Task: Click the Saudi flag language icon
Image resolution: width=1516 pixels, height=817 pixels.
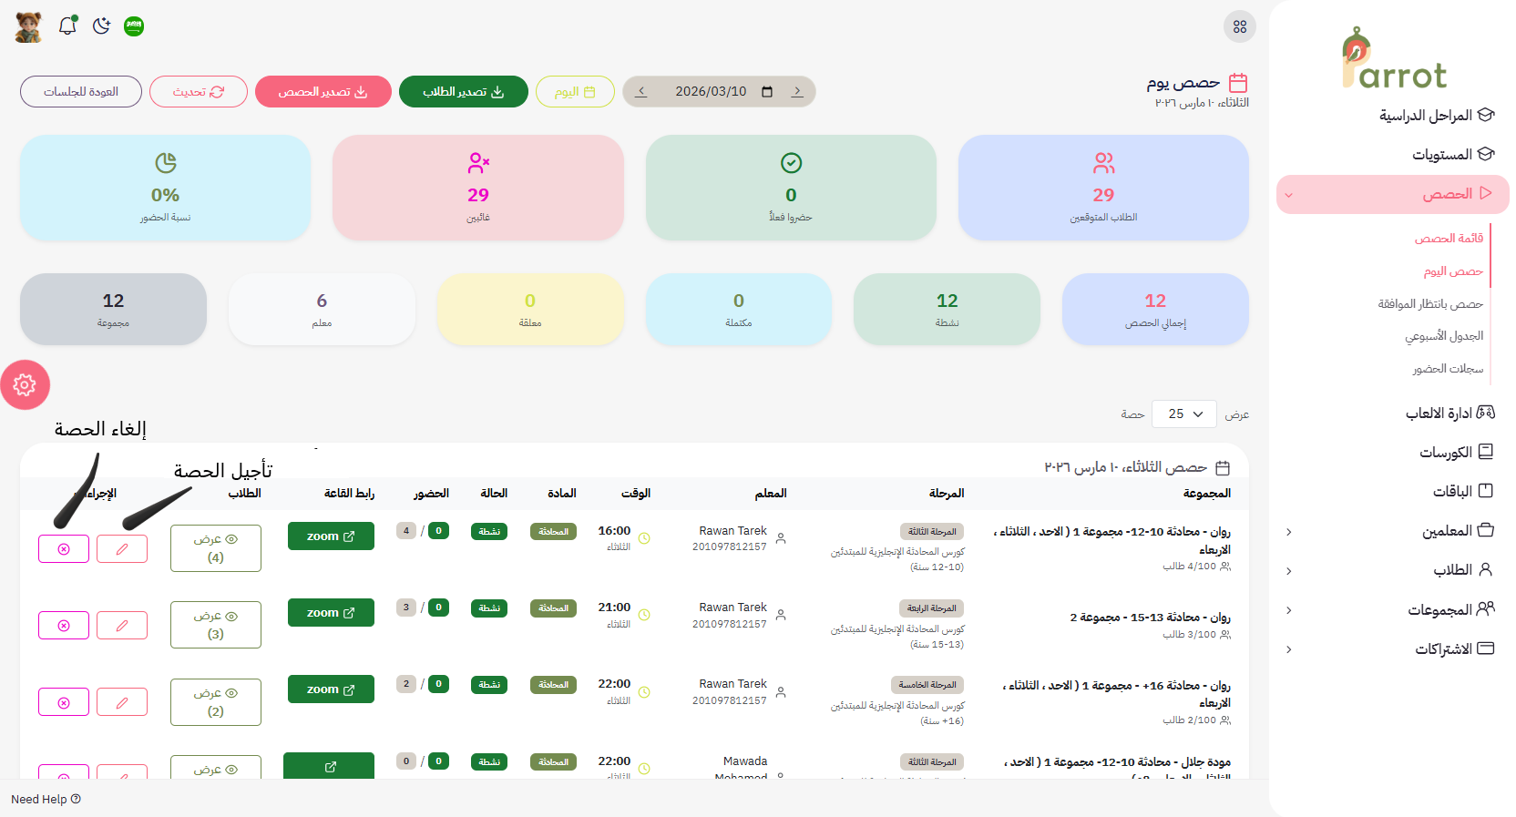Action: coord(134,26)
